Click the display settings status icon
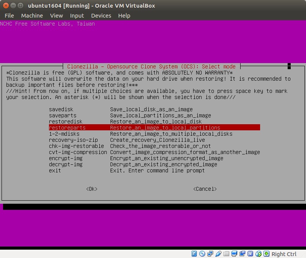This screenshot has width=306, height=258. 234,254
